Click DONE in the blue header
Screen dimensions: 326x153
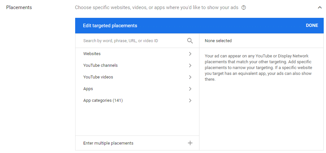coord(312,26)
